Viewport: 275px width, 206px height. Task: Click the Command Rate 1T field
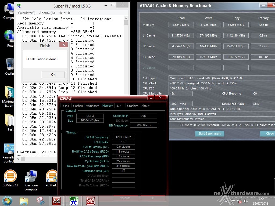(x=123, y=171)
